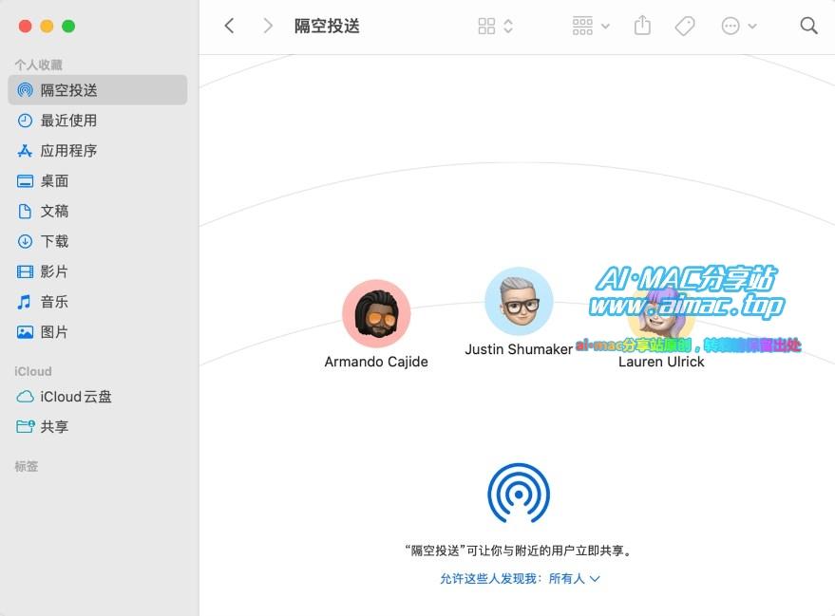Viewport: 835px width, 616px height.
Task: Click the large blue AirDrop radar icon
Action: coord(519,494)
